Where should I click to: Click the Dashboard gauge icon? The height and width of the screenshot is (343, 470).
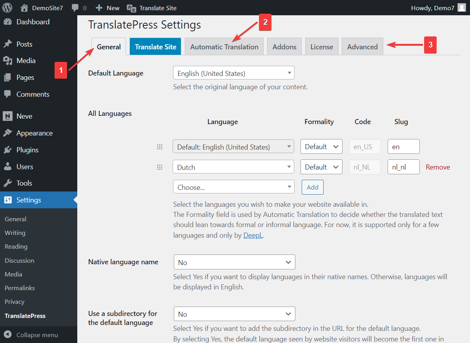coord(8,22)
